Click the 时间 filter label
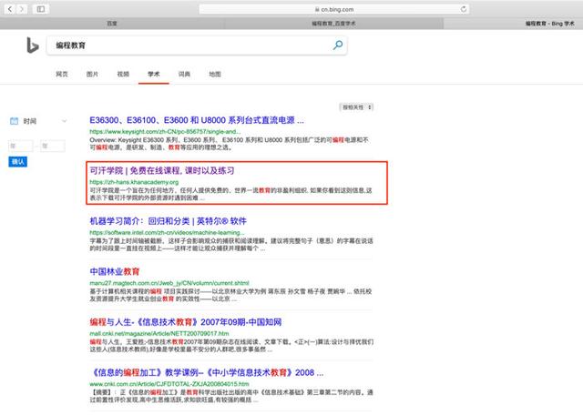This screenshot has height=415, width=583. pos(30,121)
